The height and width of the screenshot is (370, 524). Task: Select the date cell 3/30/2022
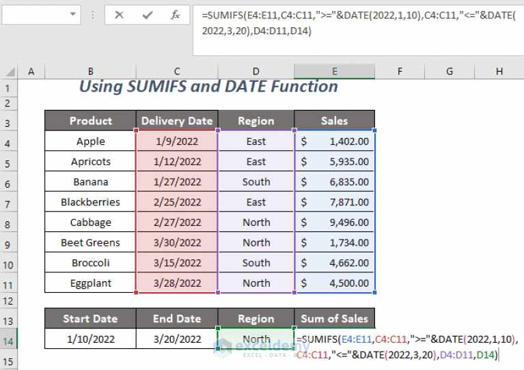(x=177, y=242)
